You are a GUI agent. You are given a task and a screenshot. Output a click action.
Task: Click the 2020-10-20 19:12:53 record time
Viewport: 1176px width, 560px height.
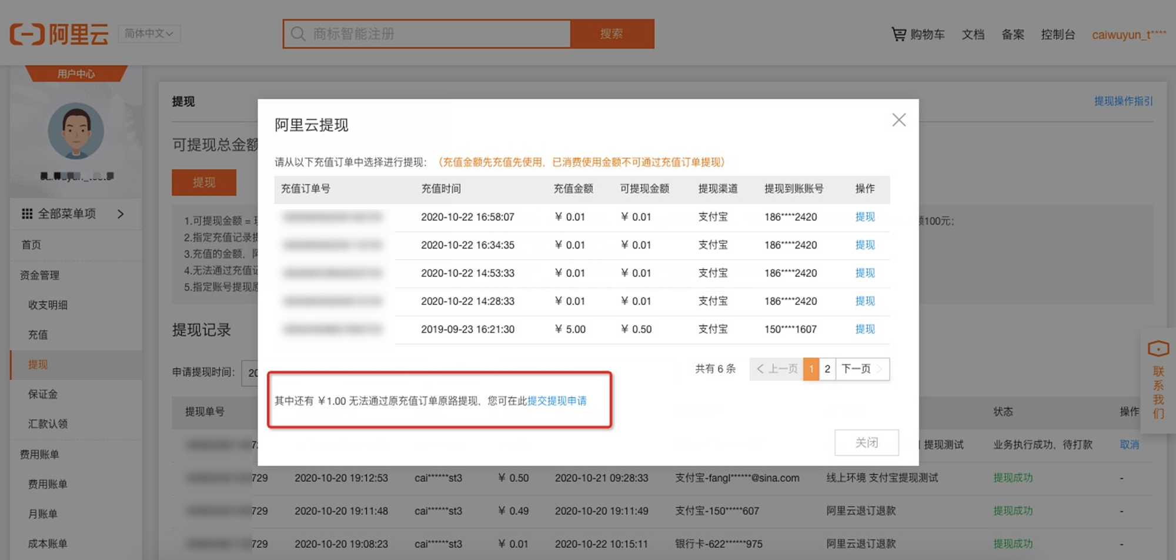(341, 478)
